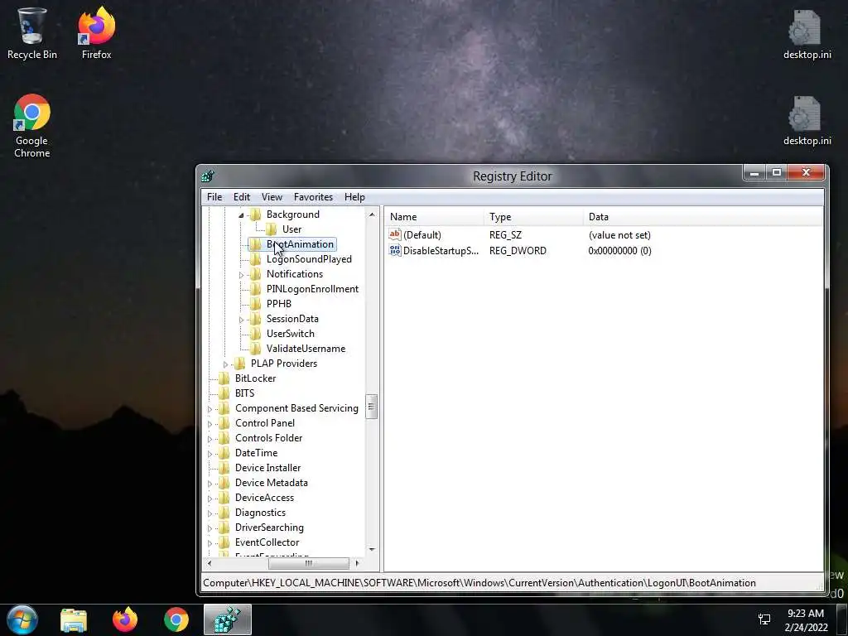
Task: Click the 0x00000000 (0) data cell
Action: 619,250
